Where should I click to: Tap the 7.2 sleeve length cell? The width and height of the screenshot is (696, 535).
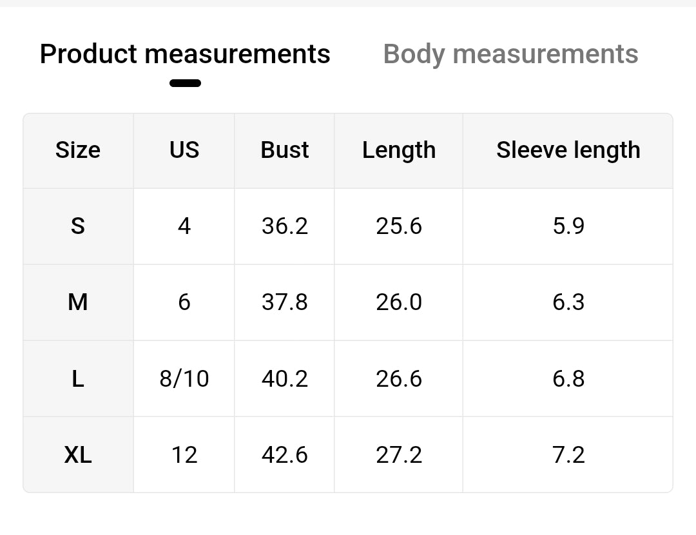pos(568,455)
